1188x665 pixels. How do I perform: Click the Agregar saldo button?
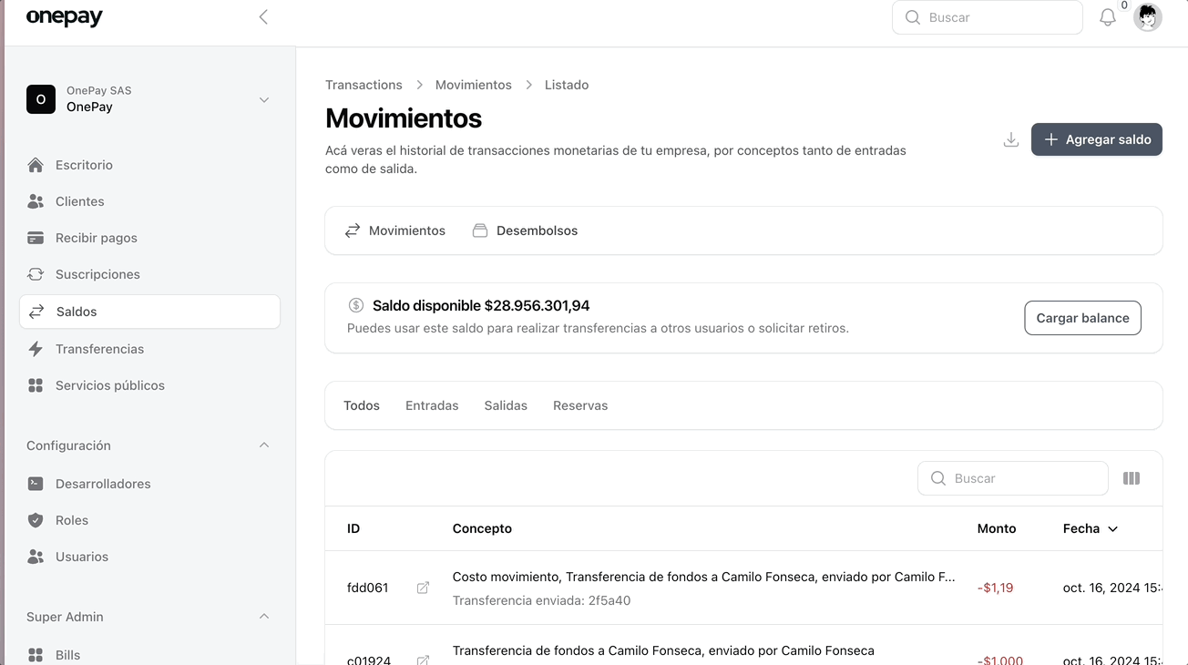[x=1096, y=139]
